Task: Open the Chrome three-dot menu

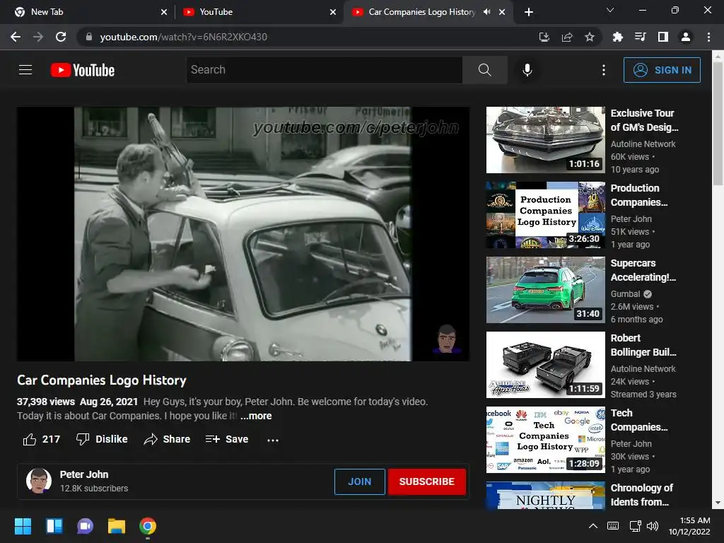Action: click(708, 37)
